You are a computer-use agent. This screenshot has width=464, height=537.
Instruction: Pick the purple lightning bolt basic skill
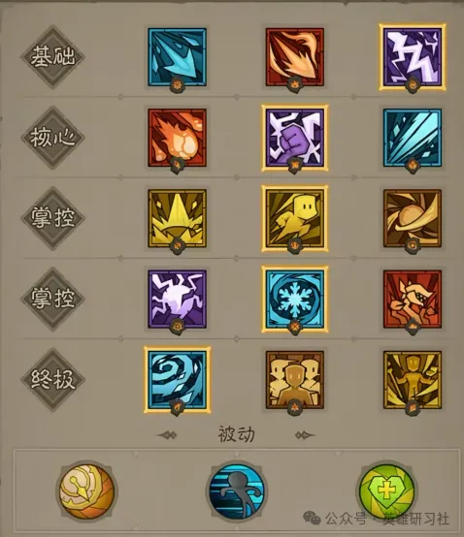coord(413,57)
